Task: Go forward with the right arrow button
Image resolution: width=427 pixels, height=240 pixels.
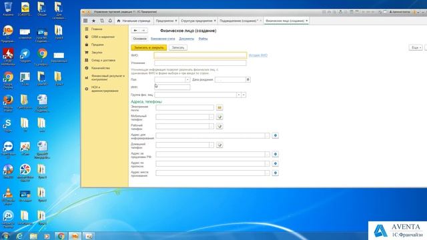Action: coord(143,31)
